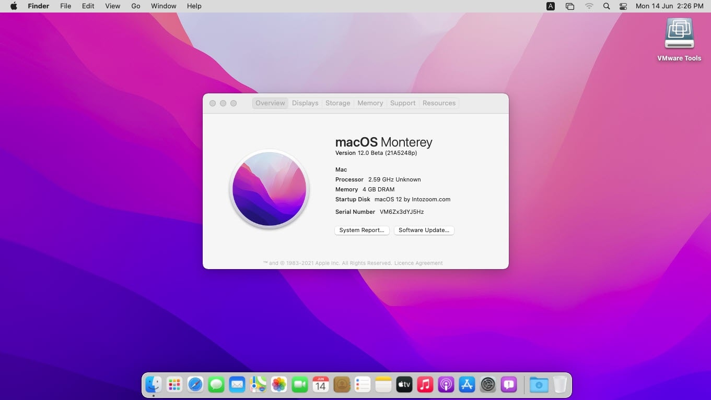Click the "macOS Monterey" heading
The height and width of the screenshot is (400, 711).
(384, 142)
